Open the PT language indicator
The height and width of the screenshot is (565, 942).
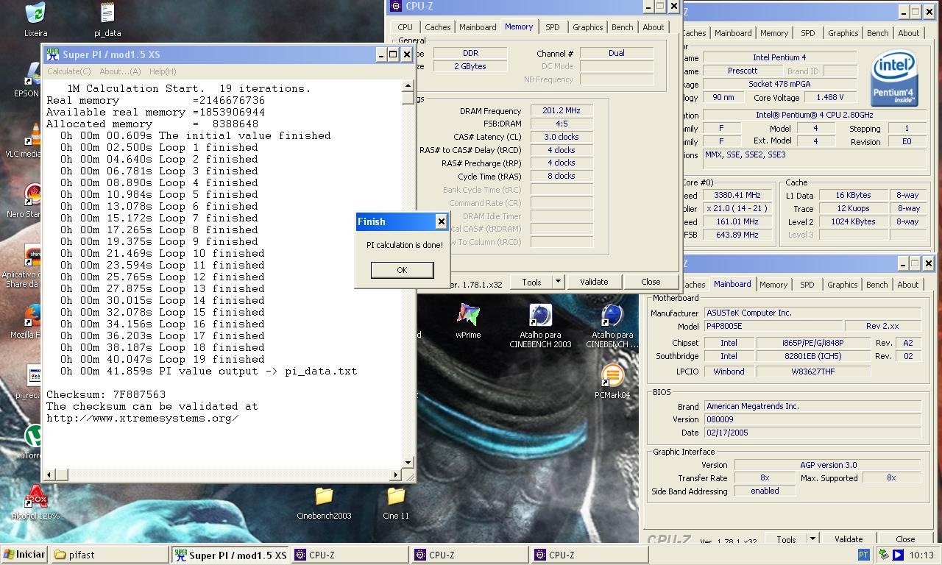[x=864, y=555]
